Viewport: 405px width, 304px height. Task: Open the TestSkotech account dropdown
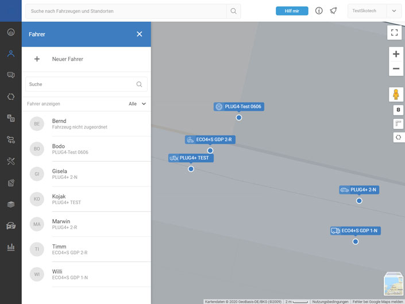(x=394, y=11)
